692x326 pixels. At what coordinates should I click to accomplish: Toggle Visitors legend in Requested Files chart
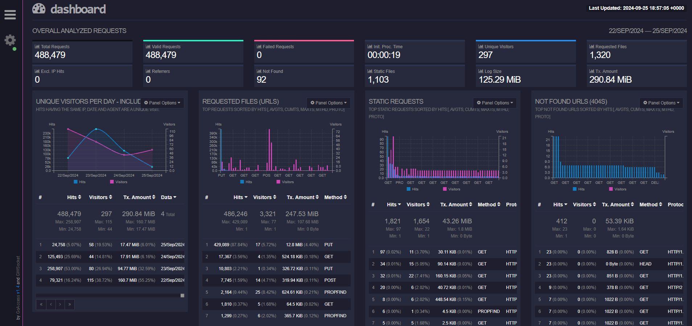285,182
